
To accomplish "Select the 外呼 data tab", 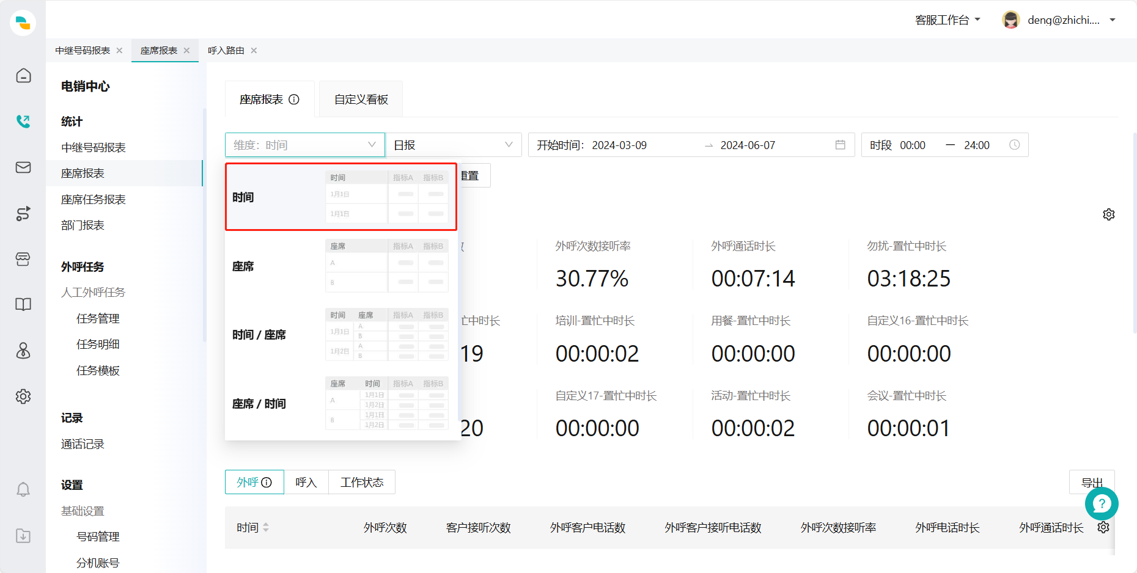I will tap(254, 482).
